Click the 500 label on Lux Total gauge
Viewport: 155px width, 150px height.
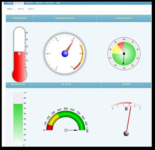66,109
